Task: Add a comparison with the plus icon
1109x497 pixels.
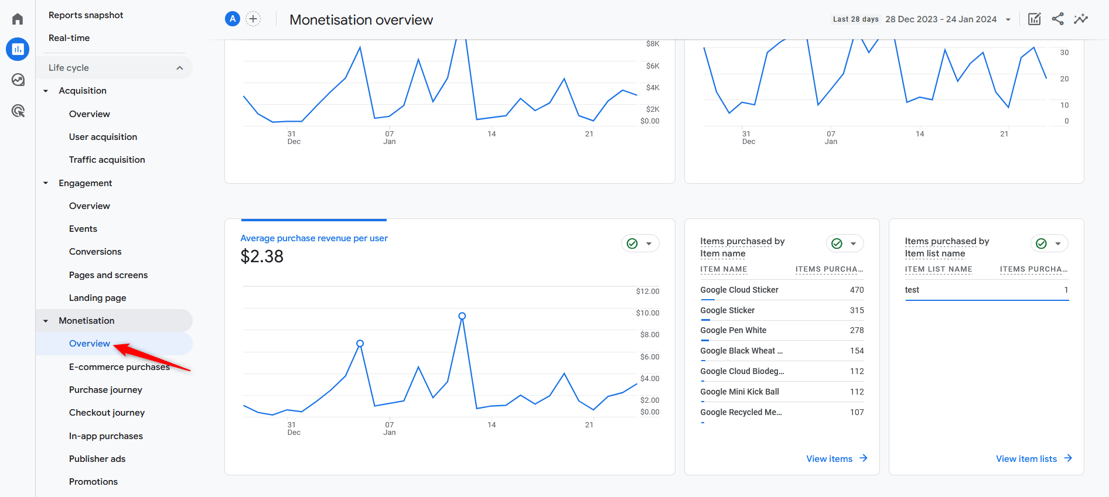Action: pyautogui.click(x=253, y=19)
